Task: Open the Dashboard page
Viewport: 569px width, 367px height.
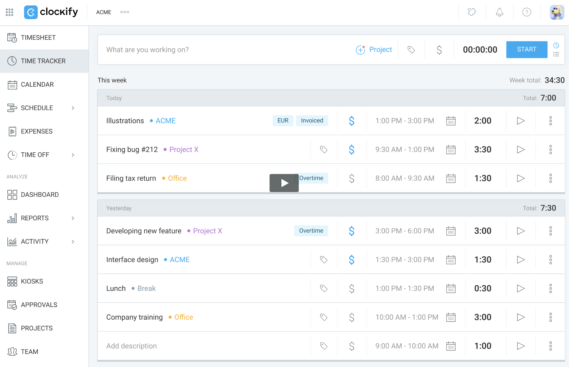Action: coord(40,195)
